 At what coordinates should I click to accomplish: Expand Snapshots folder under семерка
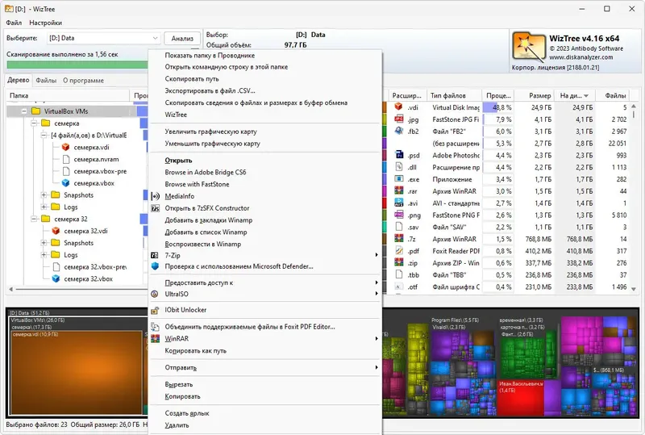tap(44, 194)
